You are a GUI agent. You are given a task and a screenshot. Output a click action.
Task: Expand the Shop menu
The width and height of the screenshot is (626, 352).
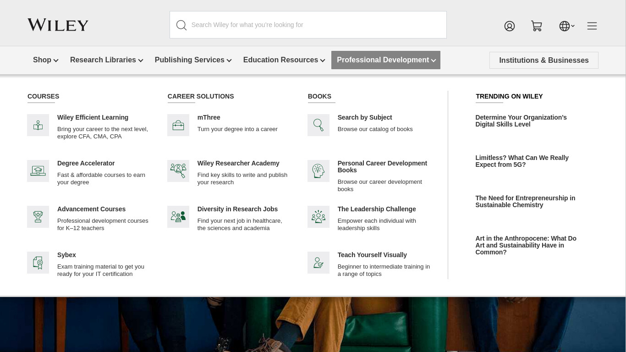click(45, 60)
